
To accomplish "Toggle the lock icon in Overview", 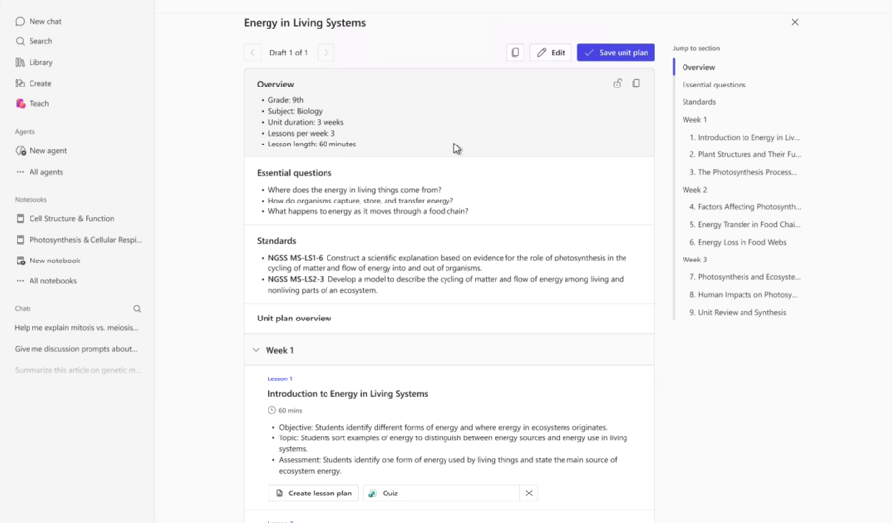I will tap(618, 84).
